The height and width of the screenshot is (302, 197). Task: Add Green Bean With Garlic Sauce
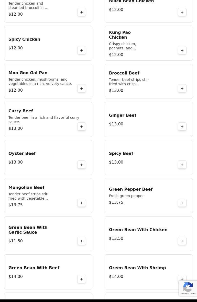82,241
